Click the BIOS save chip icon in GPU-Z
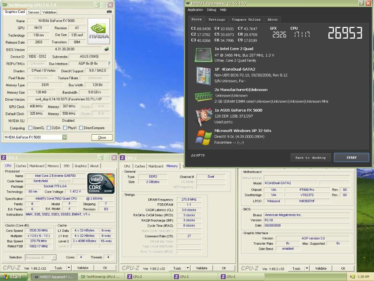 (x=107, y=49)
